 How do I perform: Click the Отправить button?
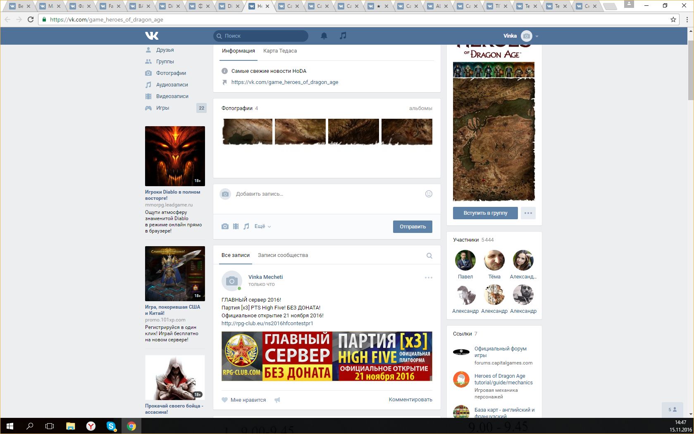coord(413,227)
